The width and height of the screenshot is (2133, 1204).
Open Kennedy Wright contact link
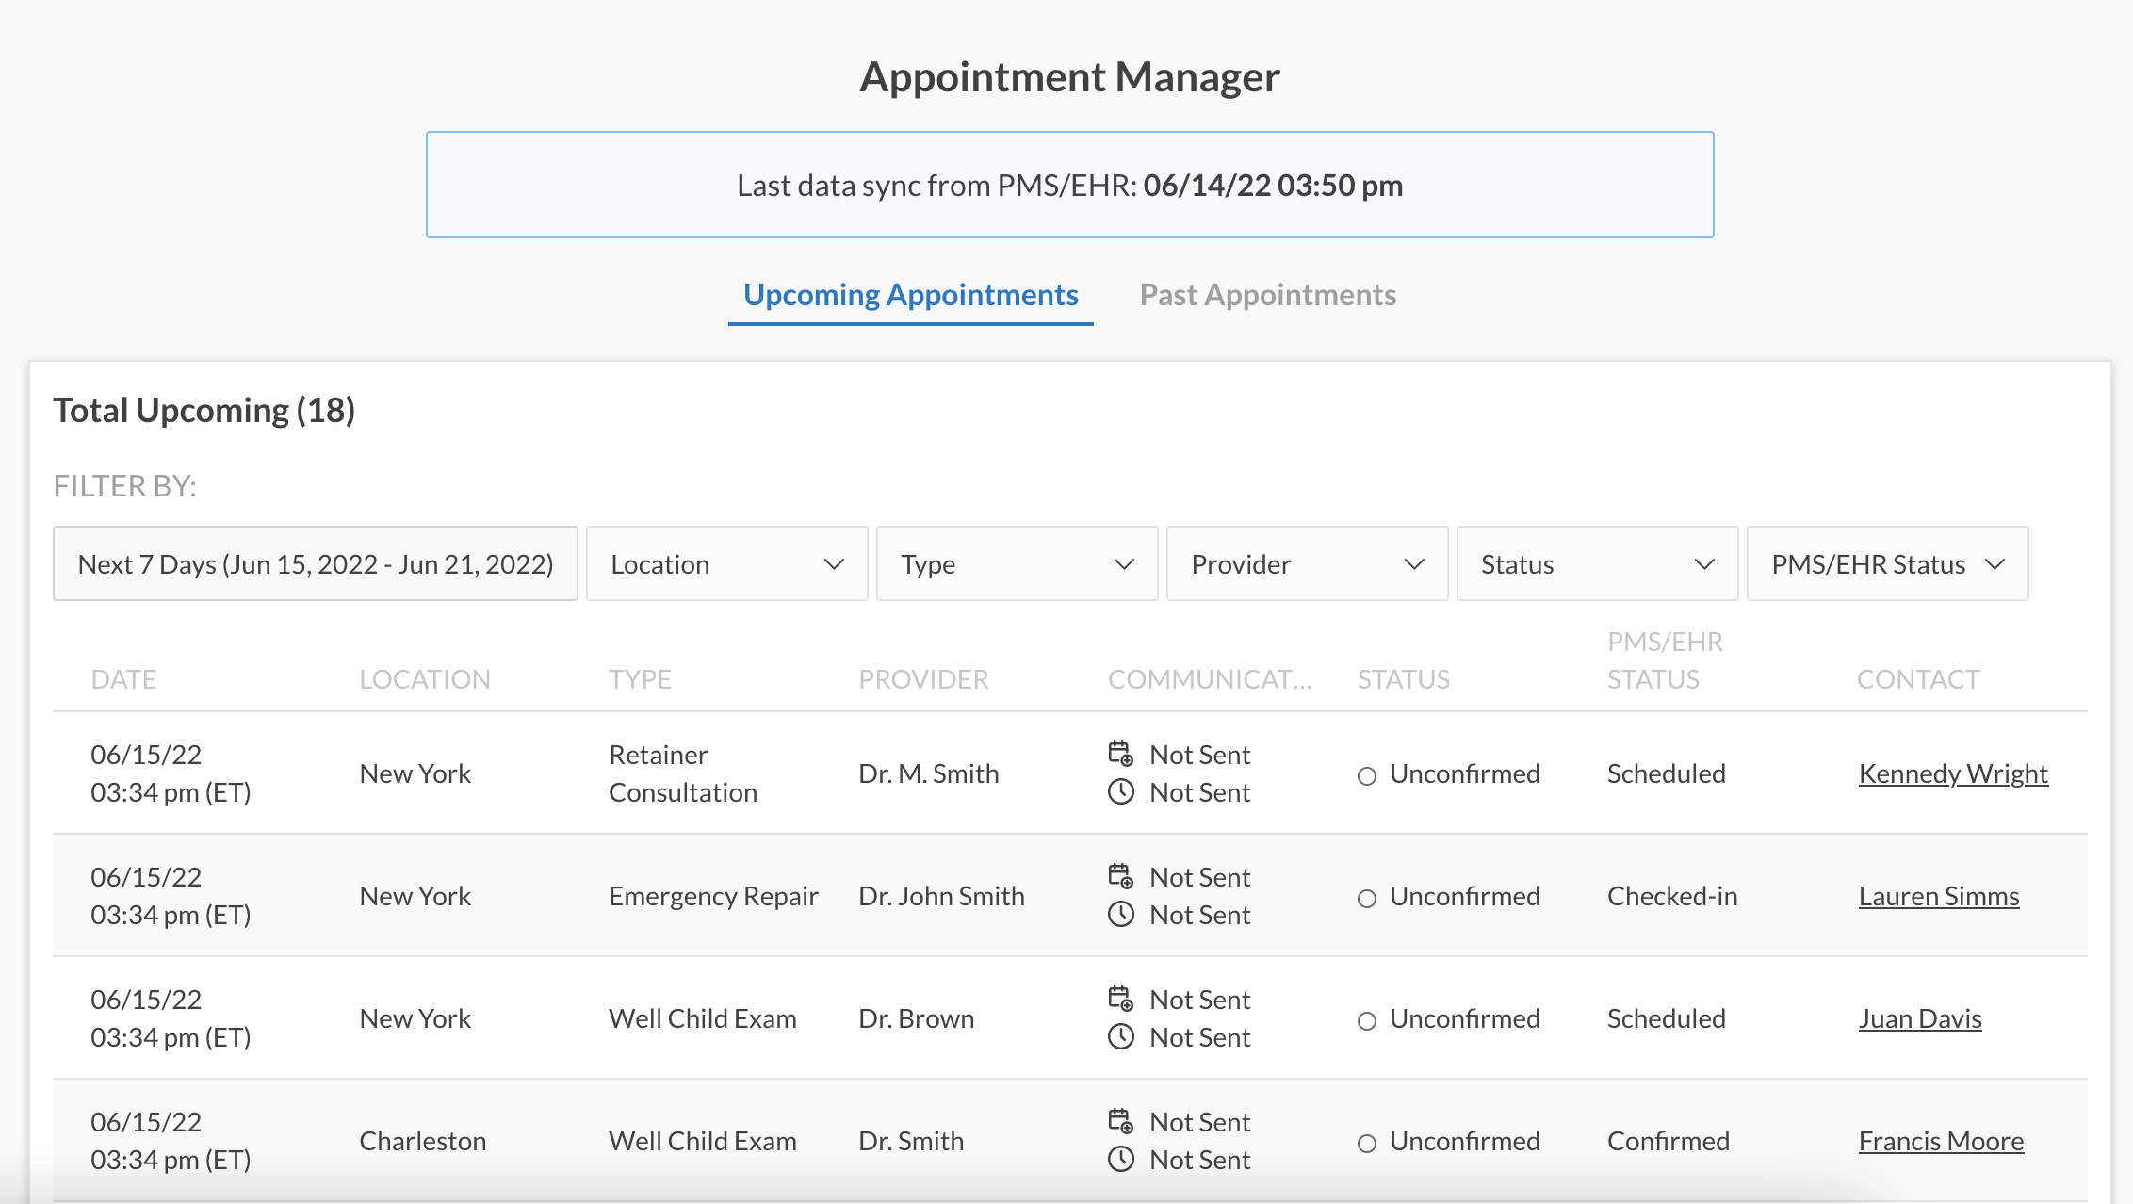[1953, 773]
